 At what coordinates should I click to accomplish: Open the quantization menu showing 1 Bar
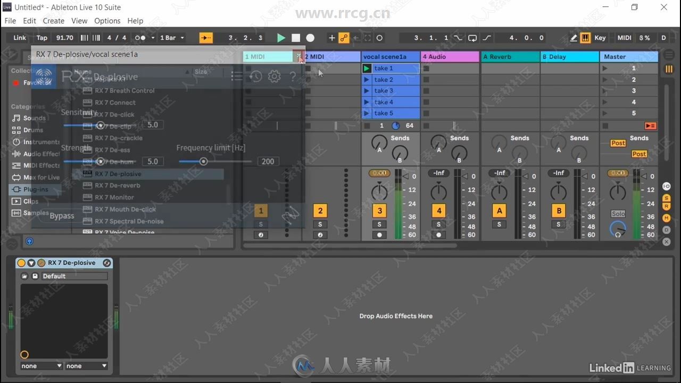pos(172,38)
